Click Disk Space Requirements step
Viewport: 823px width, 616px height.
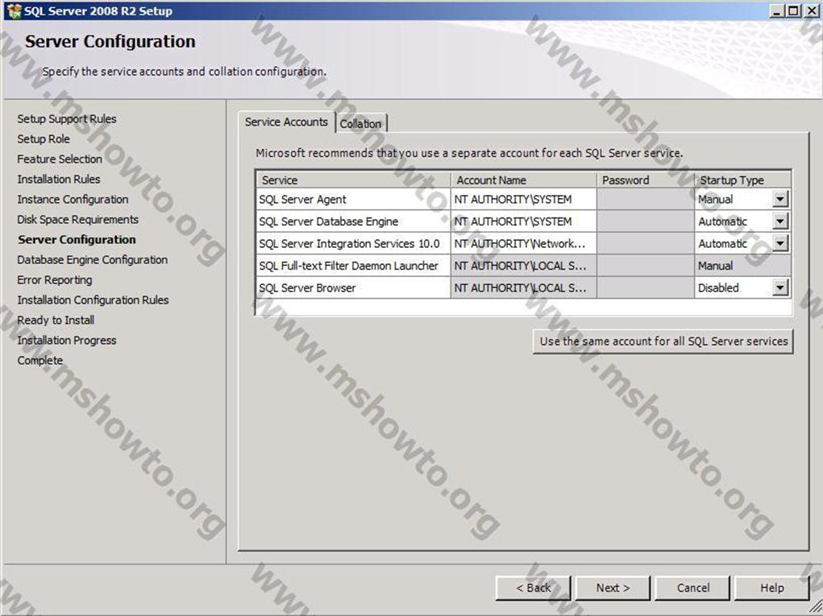(77, 219)
